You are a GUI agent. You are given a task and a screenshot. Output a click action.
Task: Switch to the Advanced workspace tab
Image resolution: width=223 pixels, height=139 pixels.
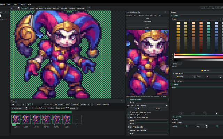tap(80, 8)
